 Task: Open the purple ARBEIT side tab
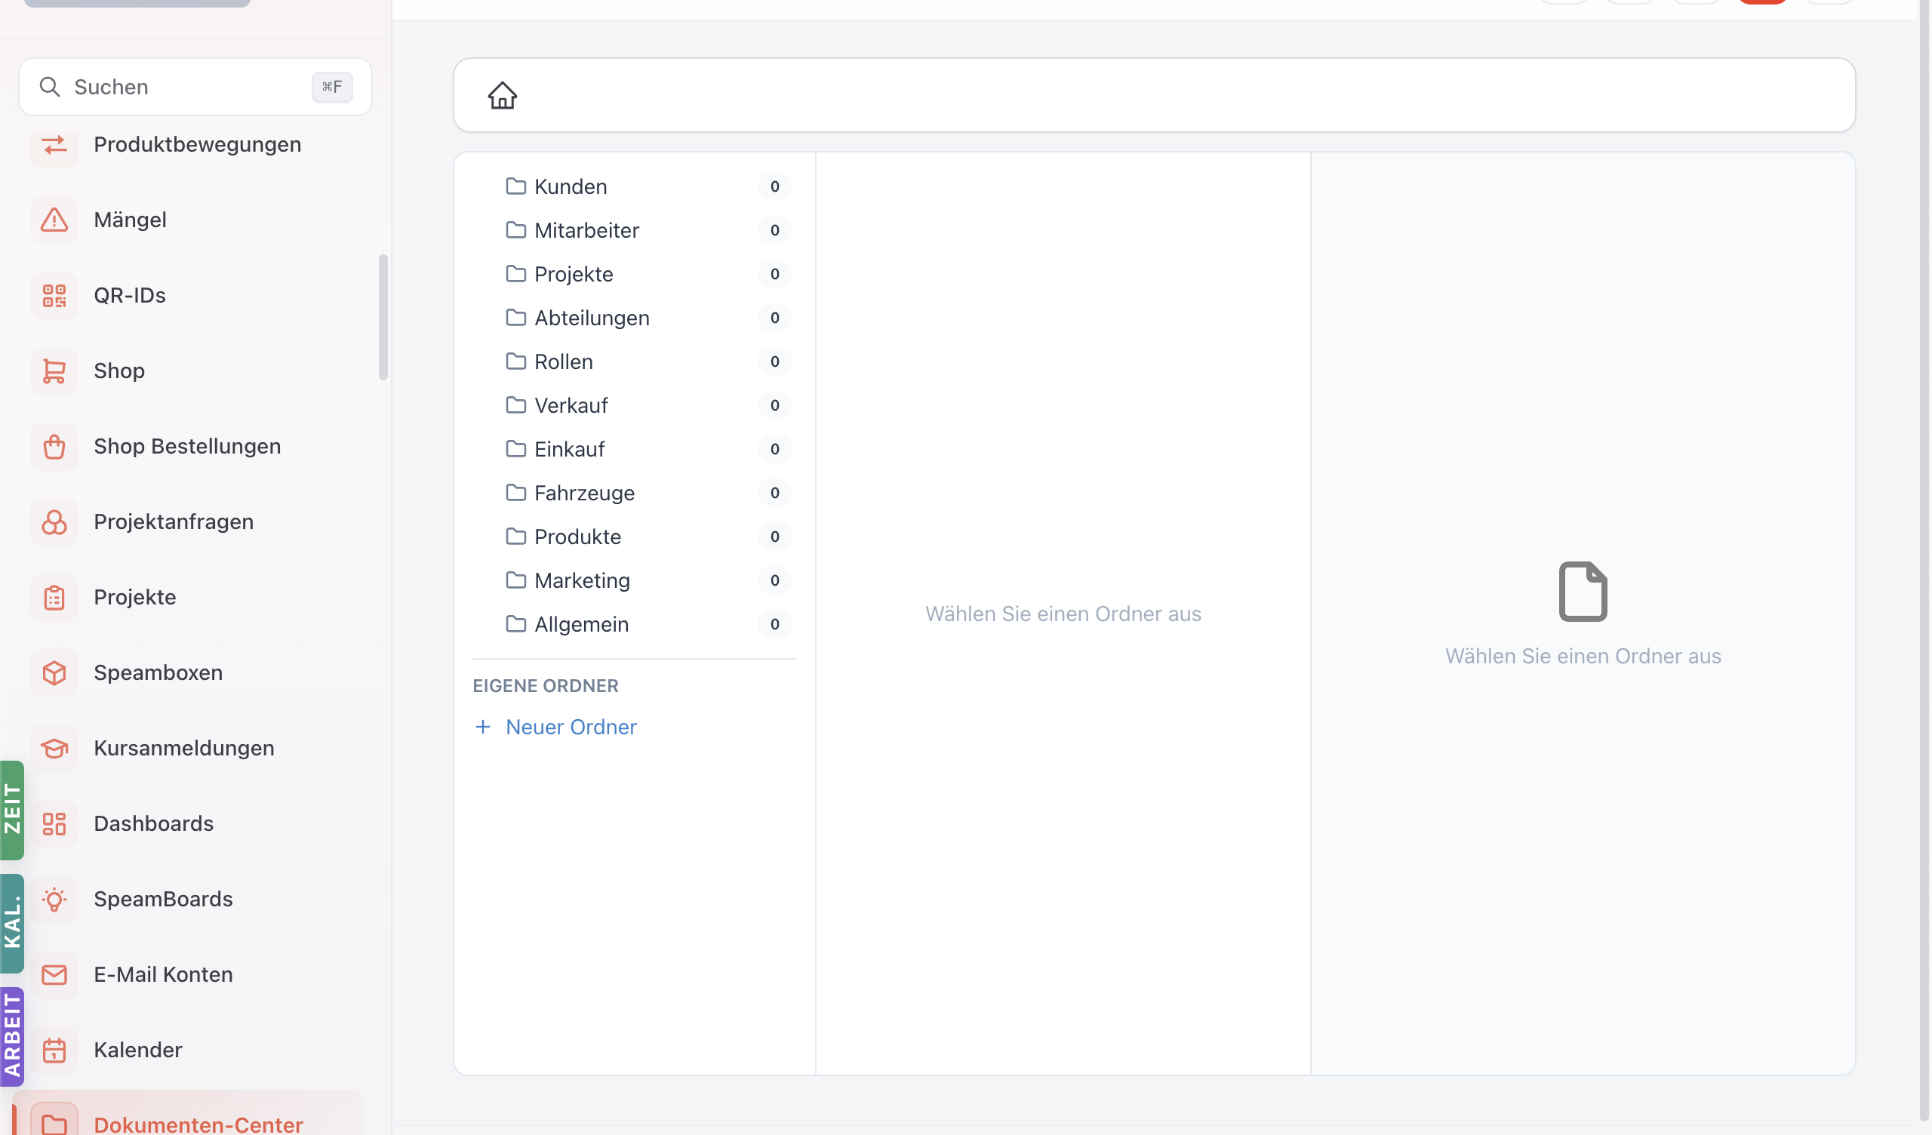(x=12, y=1037)
